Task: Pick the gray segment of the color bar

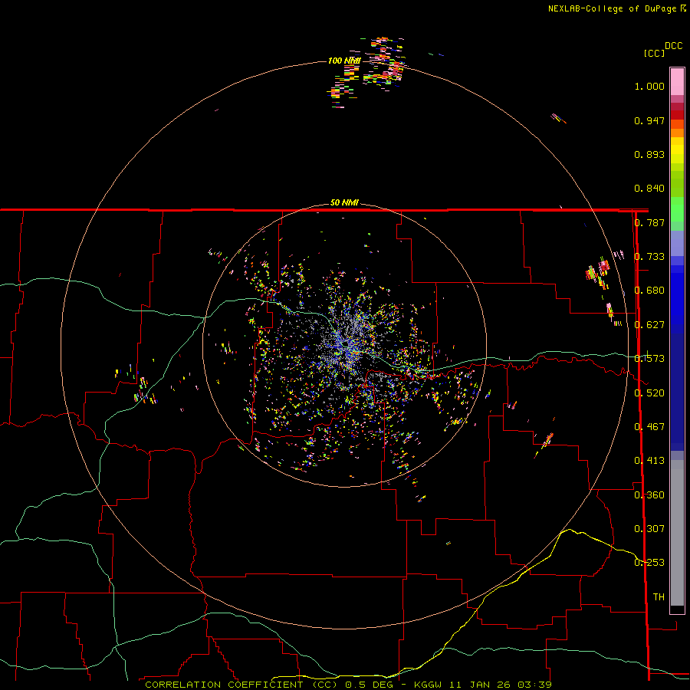Action: coord(677,533)
